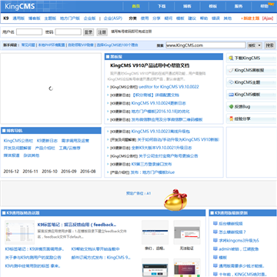This screenshot has width=277, height=277.
Task: Open the thumbnail above 无法验证
Action: coord(187,232)
